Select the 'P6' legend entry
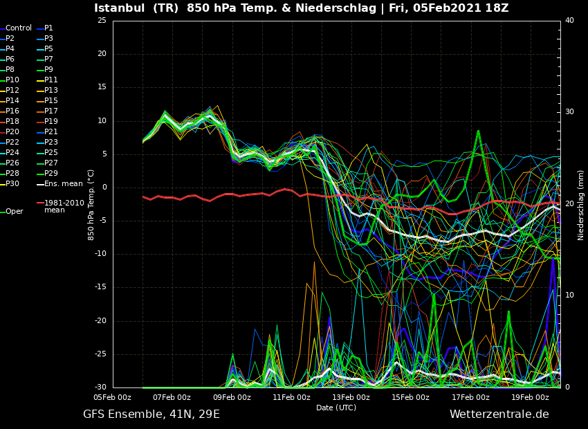 click(8, 60)
